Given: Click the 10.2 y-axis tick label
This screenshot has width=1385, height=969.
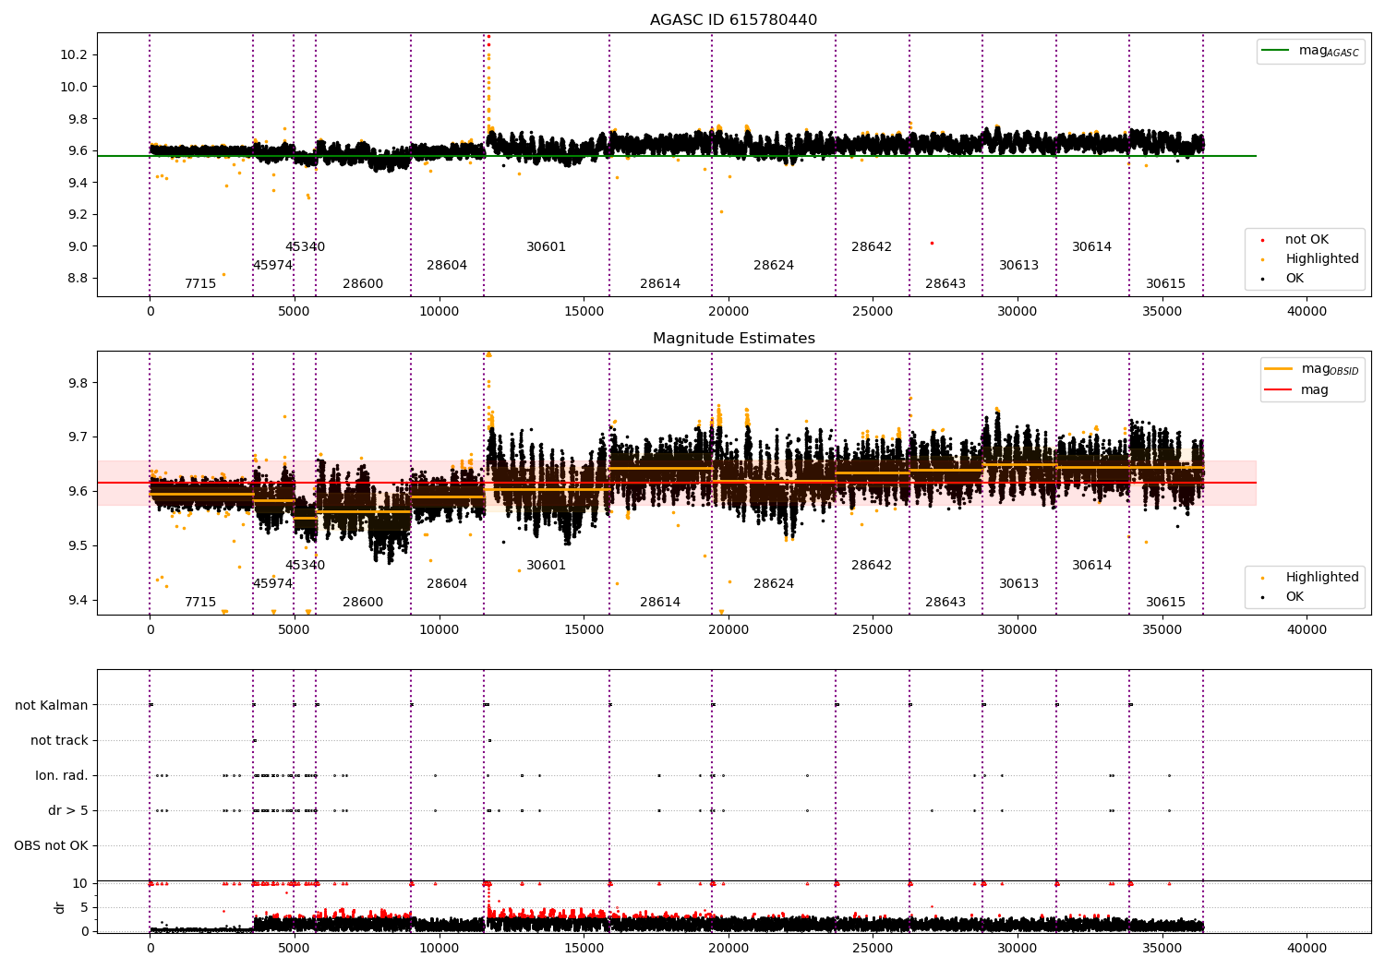Looking at the screenshot, I should click(74, 55).
